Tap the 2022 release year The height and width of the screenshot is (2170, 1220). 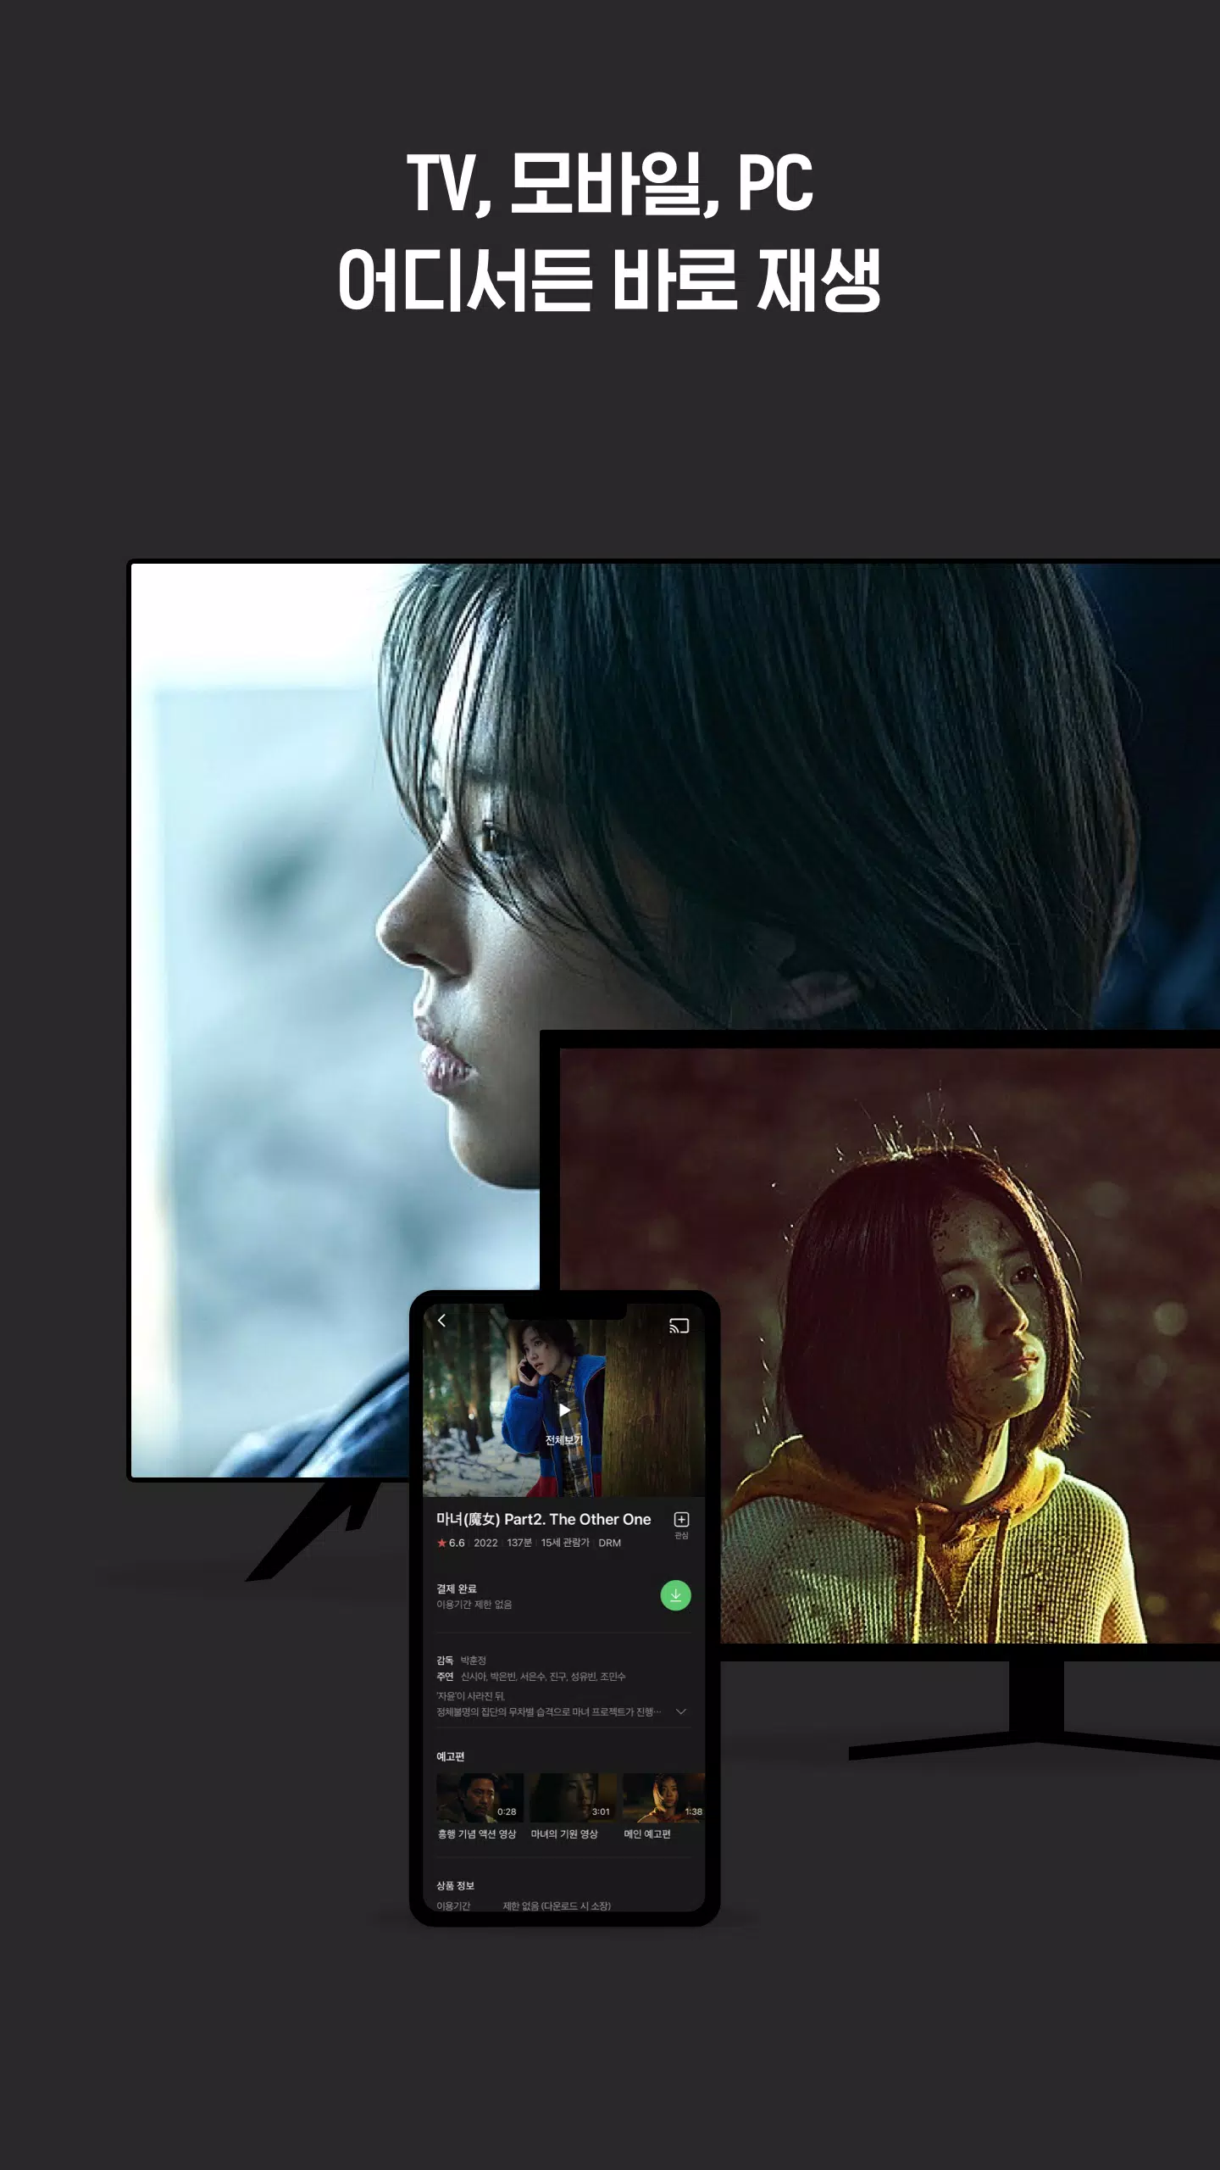tap(485, 1543)
